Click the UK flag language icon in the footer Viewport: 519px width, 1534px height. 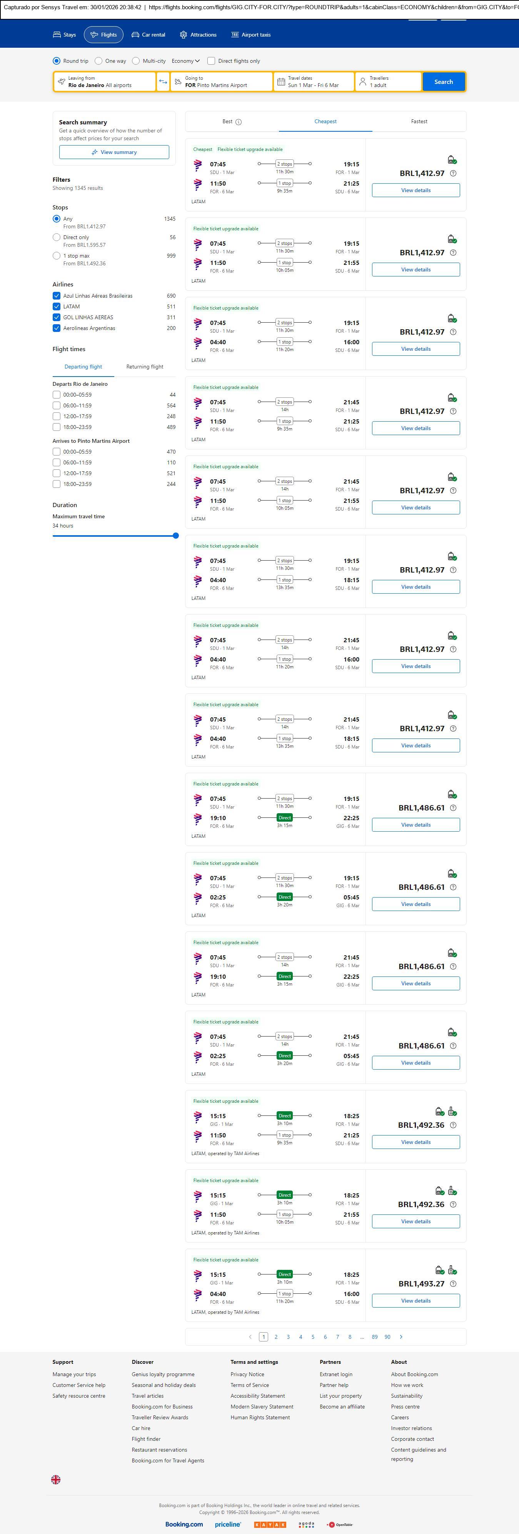tap(56, 1479)
